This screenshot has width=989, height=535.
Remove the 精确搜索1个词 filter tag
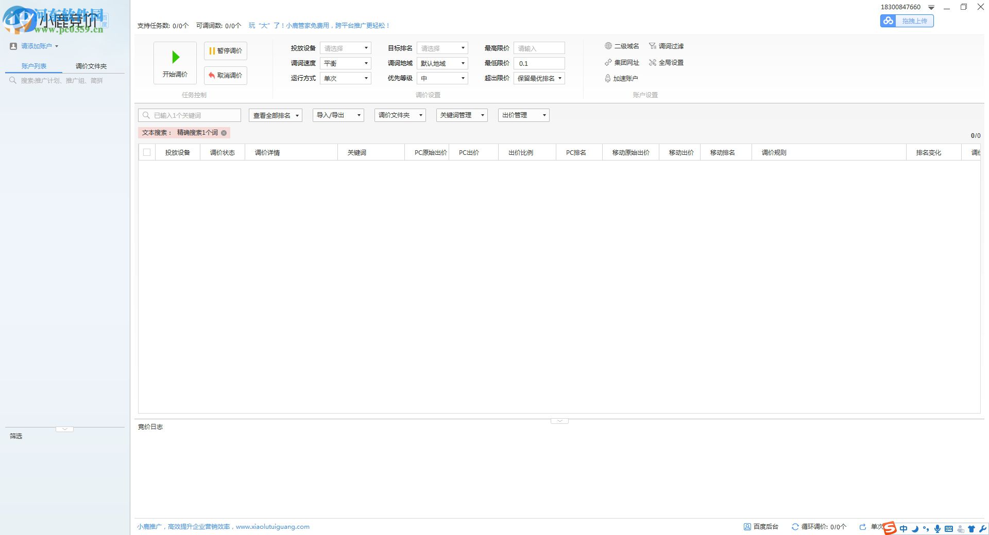point(224,133)
